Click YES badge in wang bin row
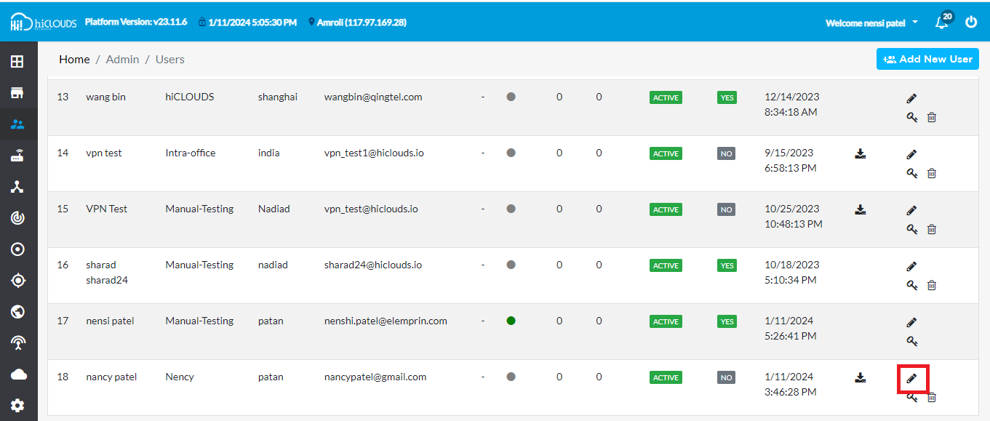Viewport: 990px width, 421px height. (x=727, y=98)
